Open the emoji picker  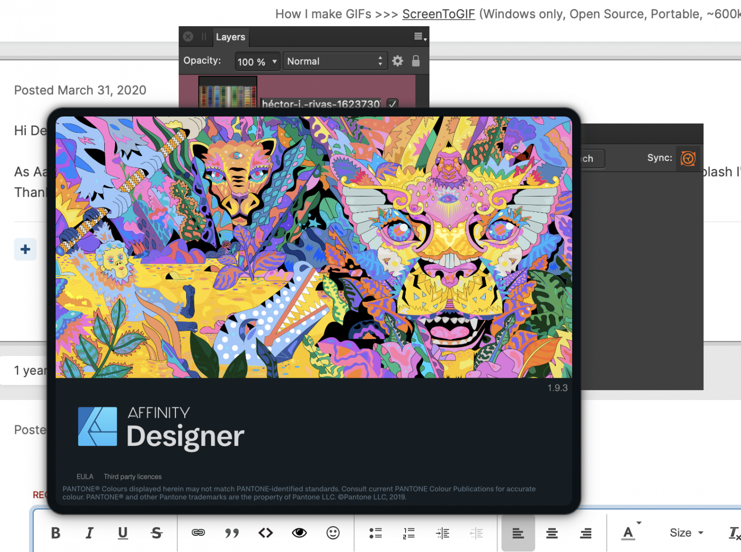point(332,533)
